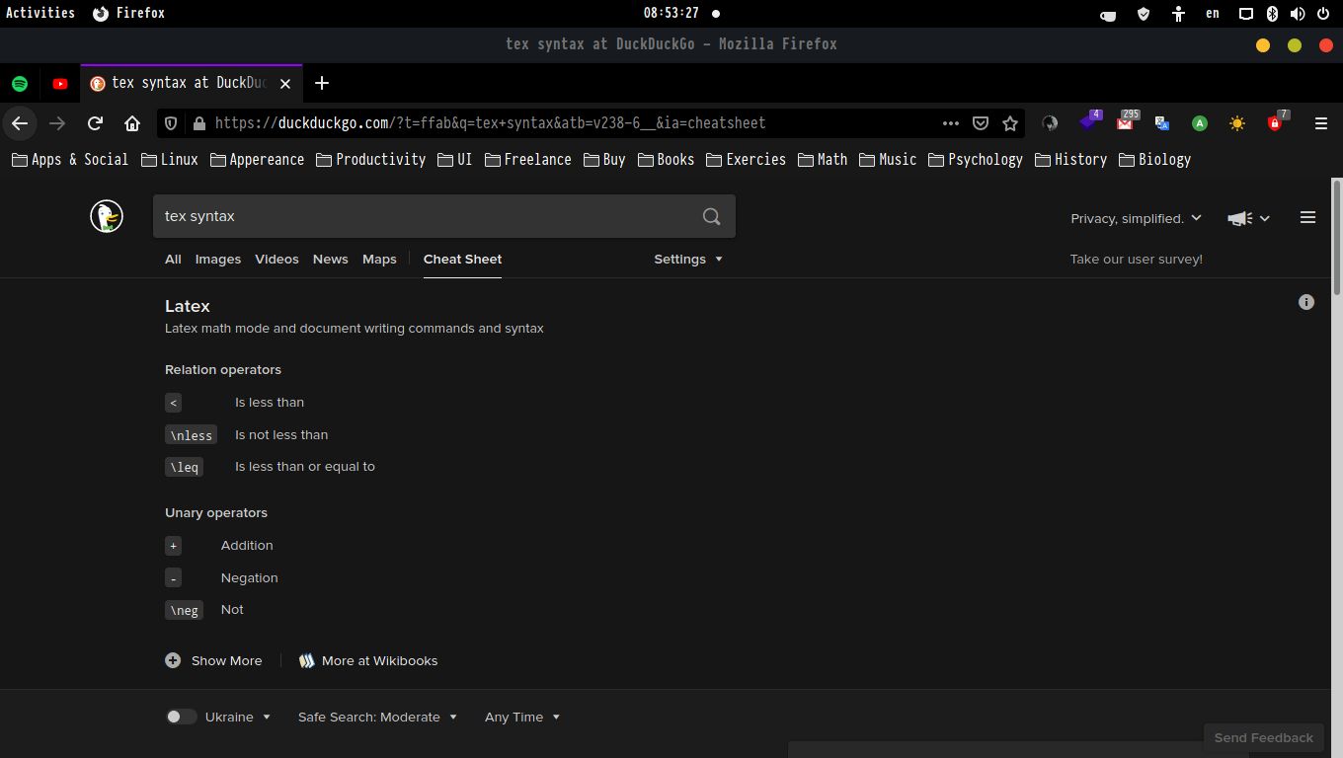This screenshot has height=758, width=1343.
Task: Switch to the Videos search tab
Action: pos(276,259)
